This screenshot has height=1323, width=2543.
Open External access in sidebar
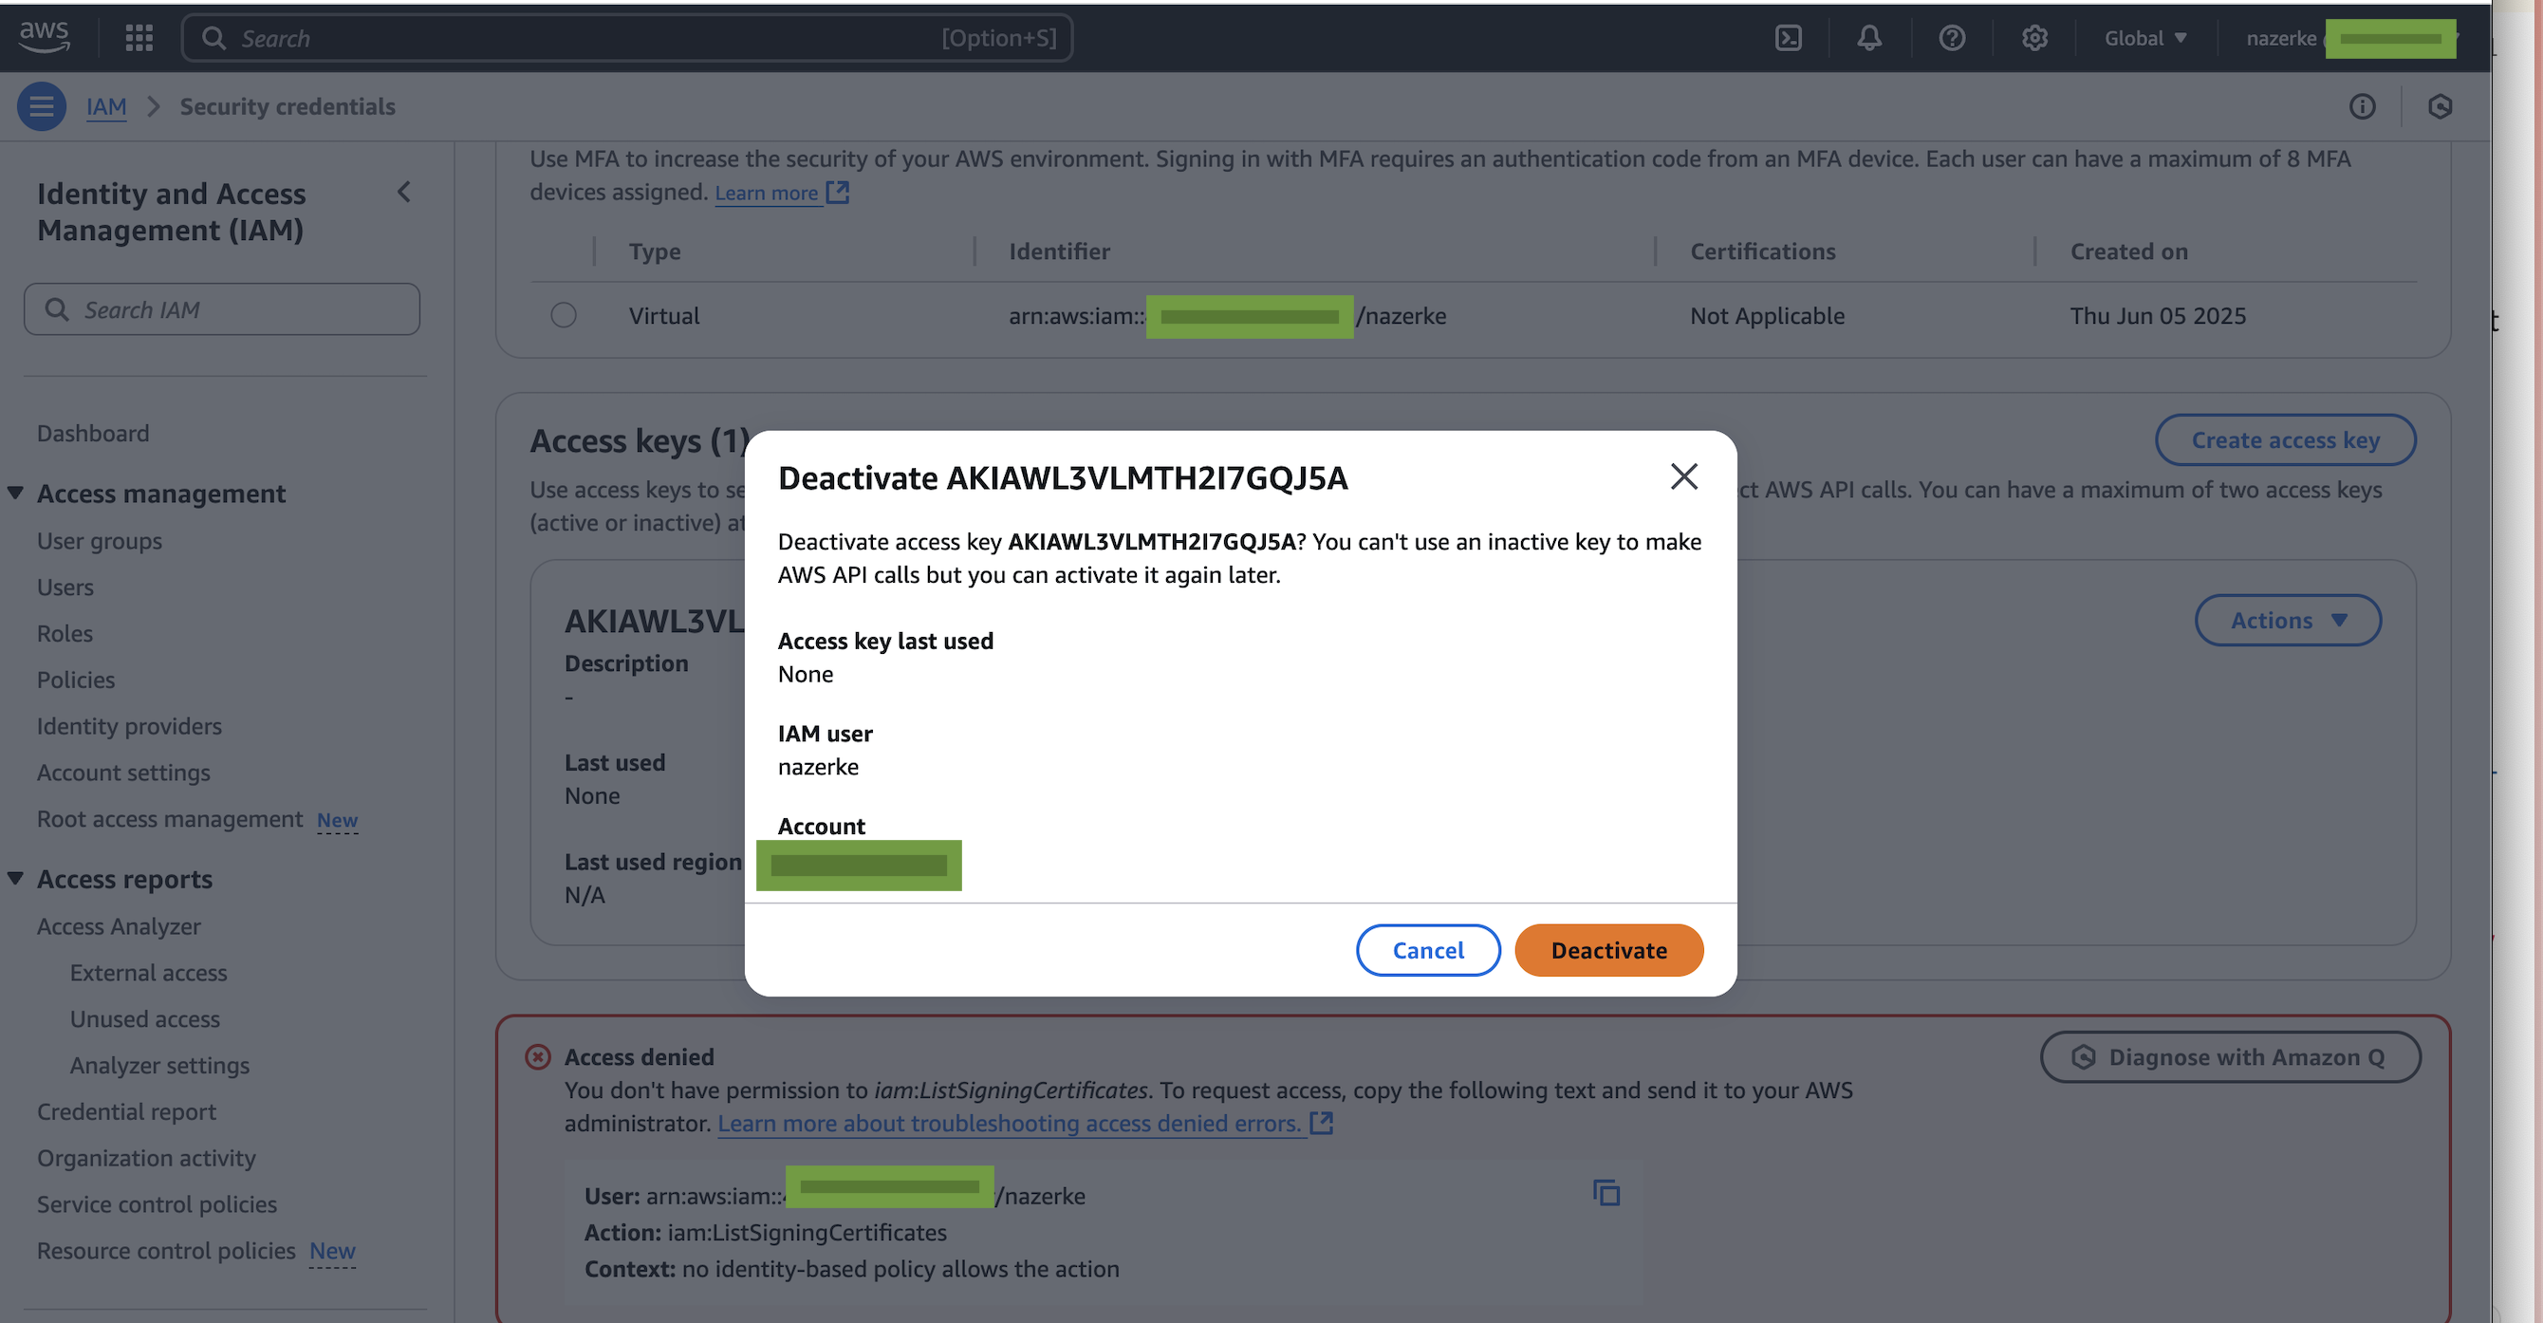(x=148, y=973)
